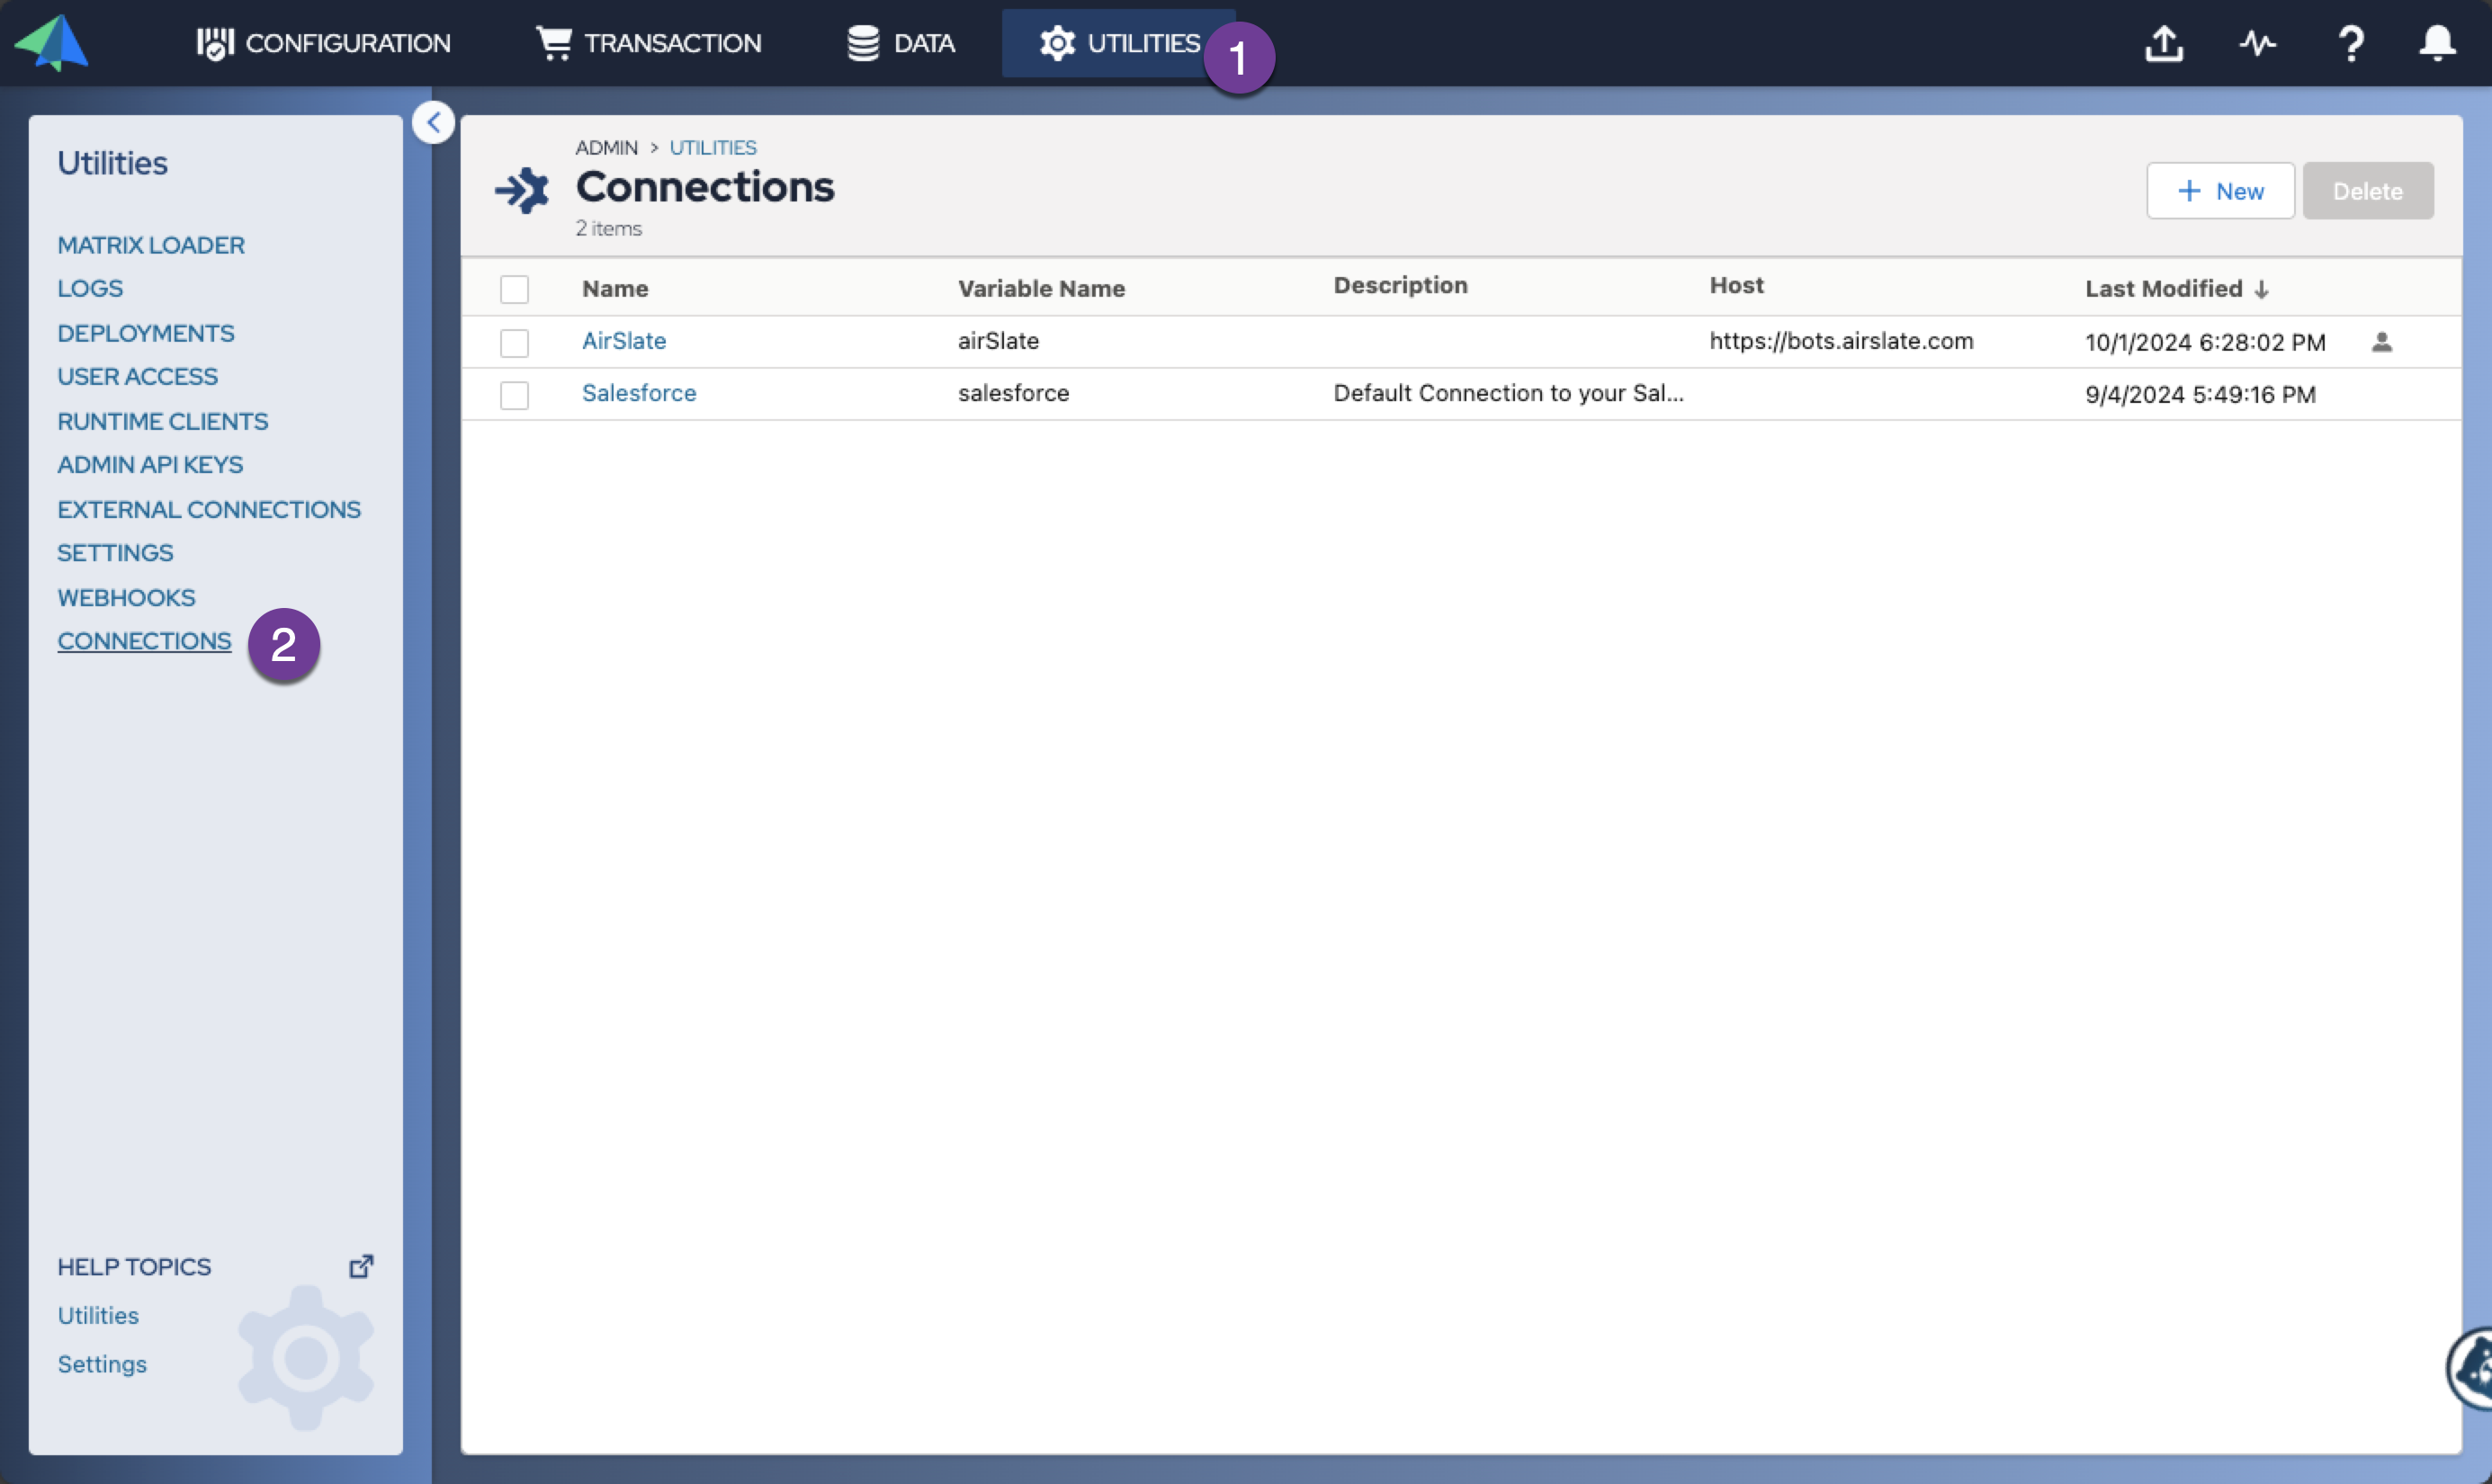Open the notifications bell icon
Image resolution: width=2492 pixels, height=1484 pixels.
click(x=2437, y=43)
